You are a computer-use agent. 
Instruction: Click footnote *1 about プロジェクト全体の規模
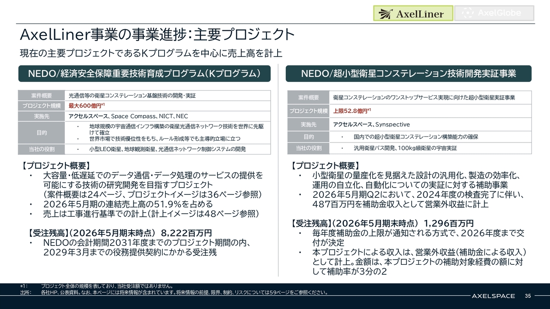click(x=97, y=286)
